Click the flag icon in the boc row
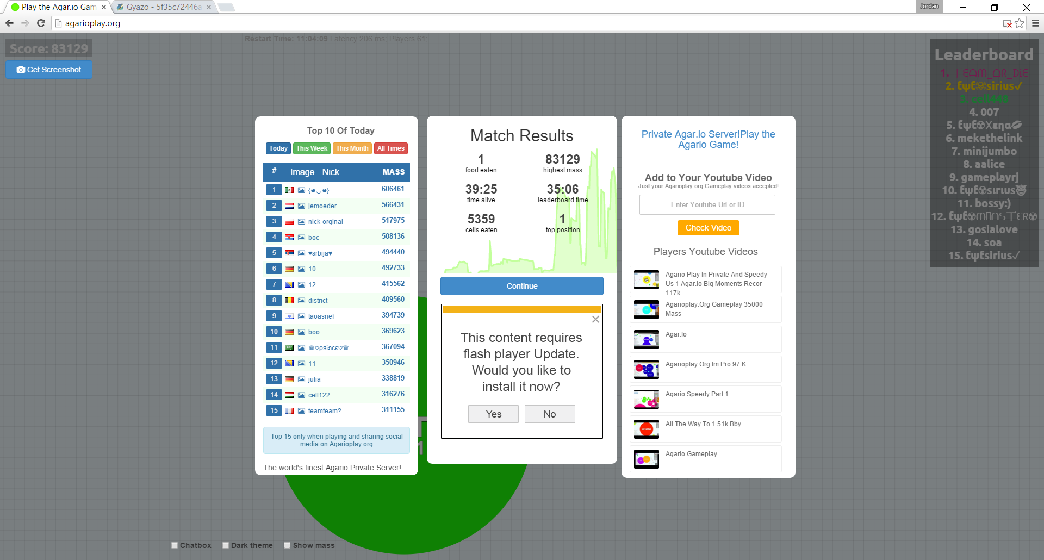This screenshot has height=560, width=1044. coord(289,238)
